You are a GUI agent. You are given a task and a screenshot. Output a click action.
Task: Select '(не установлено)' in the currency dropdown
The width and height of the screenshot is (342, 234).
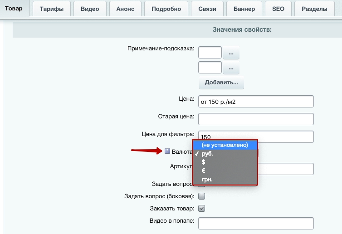(225, 145)
